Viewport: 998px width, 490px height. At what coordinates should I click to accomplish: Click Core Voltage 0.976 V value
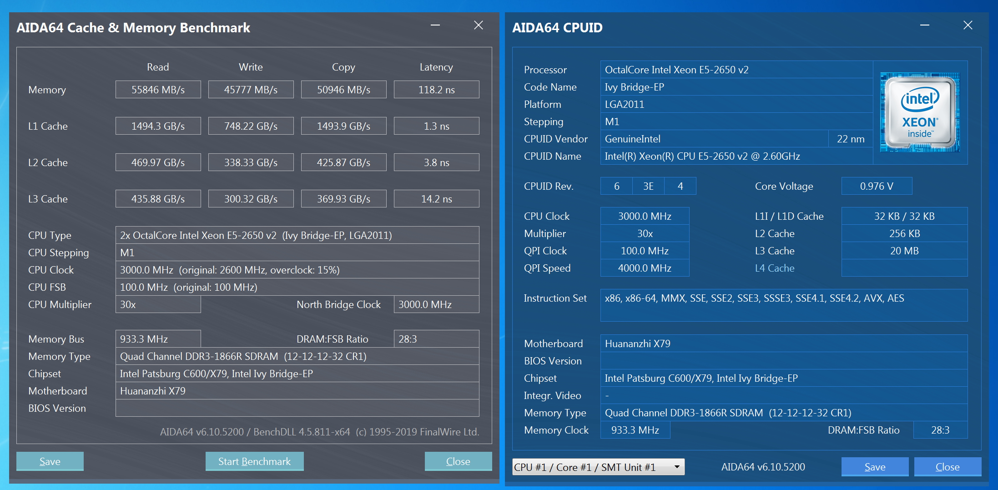(877, 186)
